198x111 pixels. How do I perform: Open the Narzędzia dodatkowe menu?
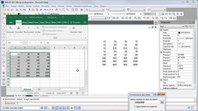coord(83,6)
